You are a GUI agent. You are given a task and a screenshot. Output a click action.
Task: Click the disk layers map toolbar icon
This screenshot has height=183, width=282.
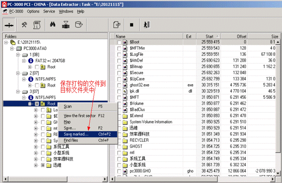[x=66, y=25]
